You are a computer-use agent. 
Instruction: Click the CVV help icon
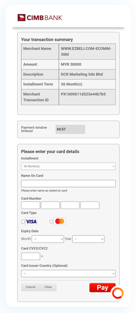(42, 256)
